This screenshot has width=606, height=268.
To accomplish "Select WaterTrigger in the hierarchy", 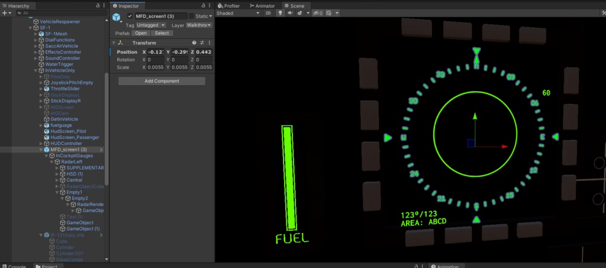I will tap(59, 64).
